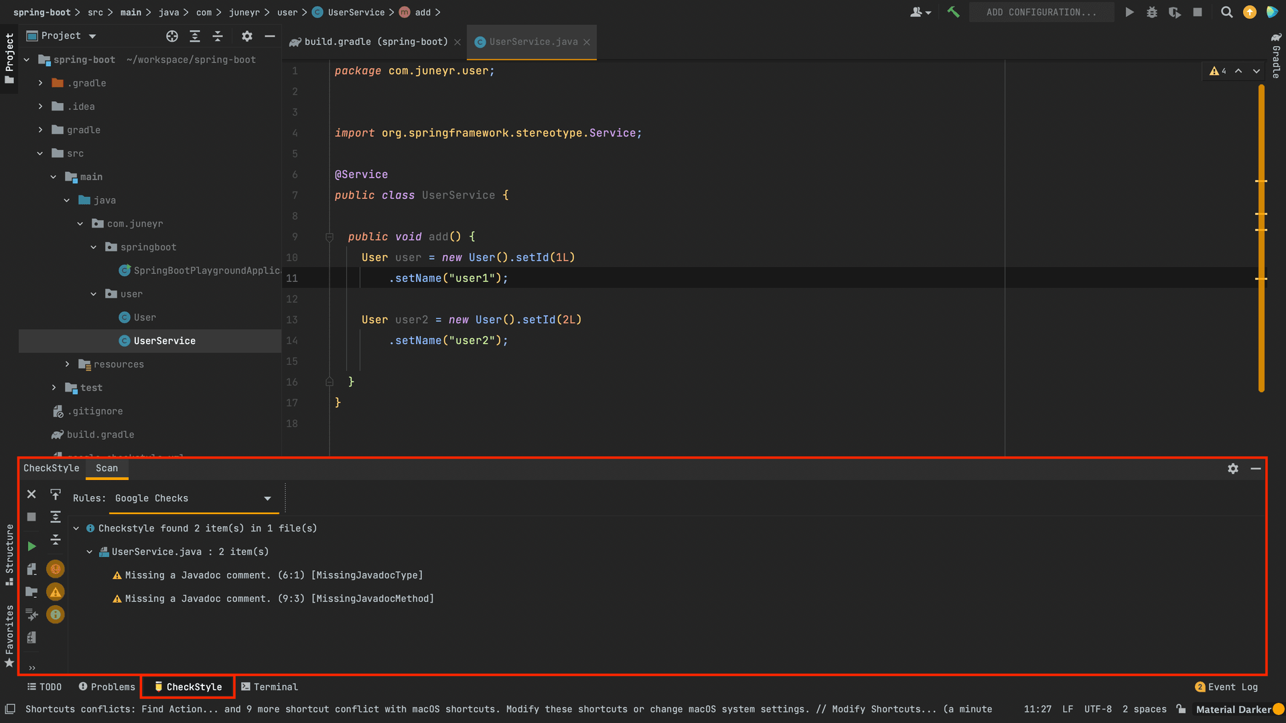Screen dimensions: 1286x723
Task: Click the Stop icon in the top toolbar
Action: pyautogui.click(x=1198, y=12)
